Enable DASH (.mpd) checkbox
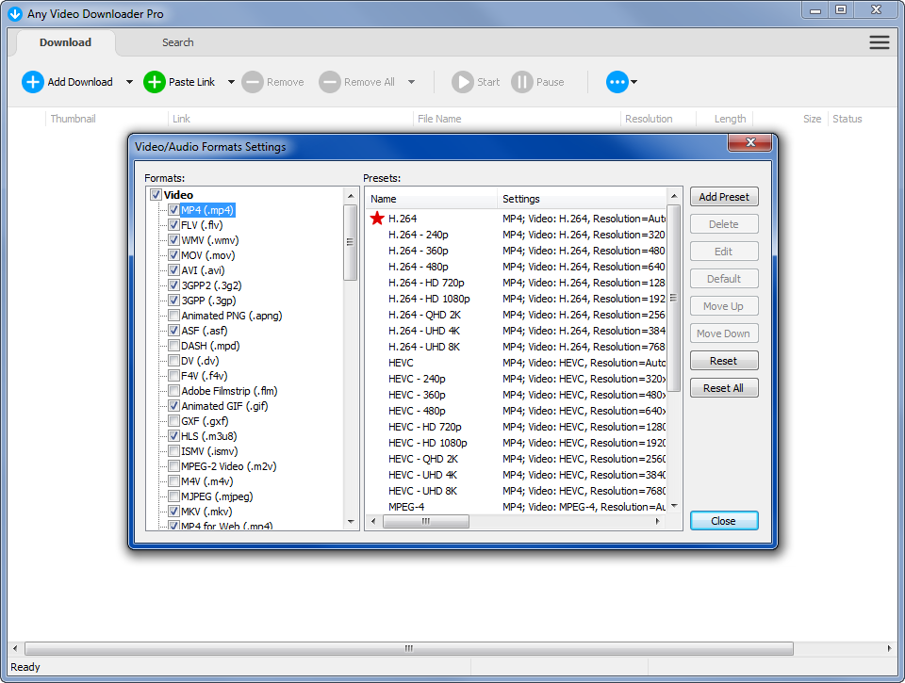Screen dimensions: 905x683 (x=173, y=345)
